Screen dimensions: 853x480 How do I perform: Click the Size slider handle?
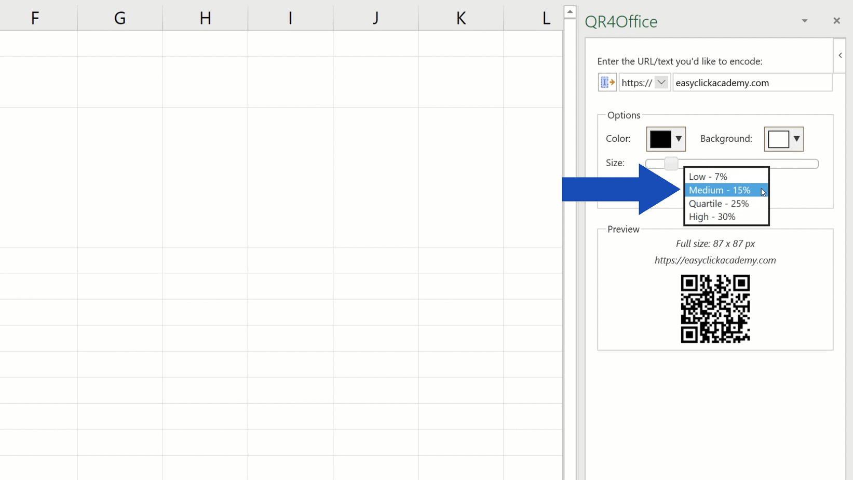point(670,163)
